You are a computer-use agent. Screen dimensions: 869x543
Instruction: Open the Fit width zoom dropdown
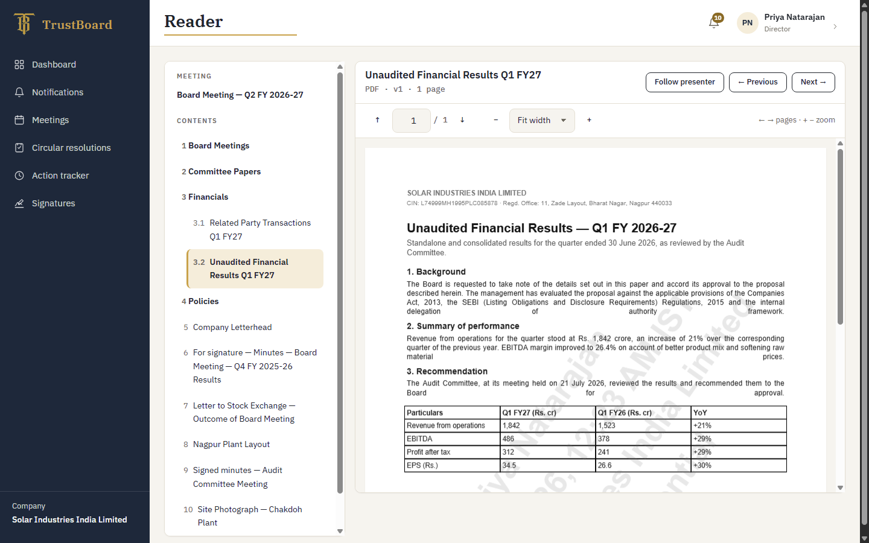542,121
